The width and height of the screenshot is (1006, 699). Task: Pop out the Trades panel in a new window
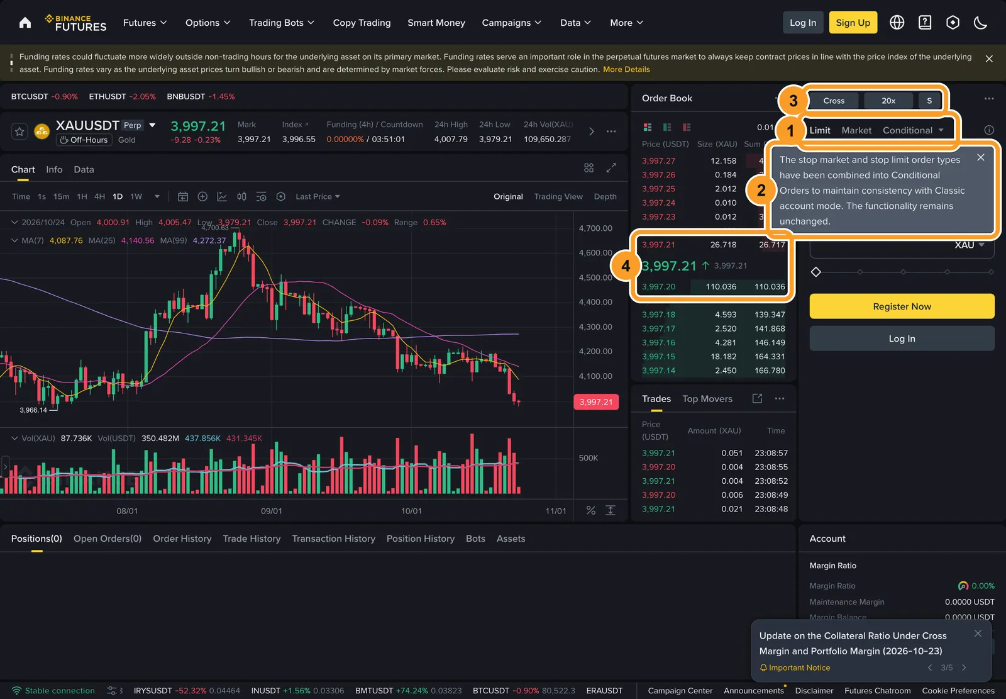757,398
